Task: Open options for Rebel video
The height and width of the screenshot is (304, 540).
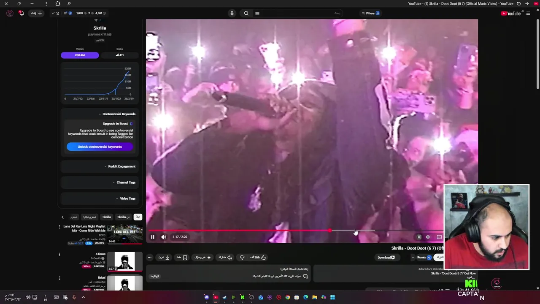Action: pyautogui.click(x=59, y=278)
